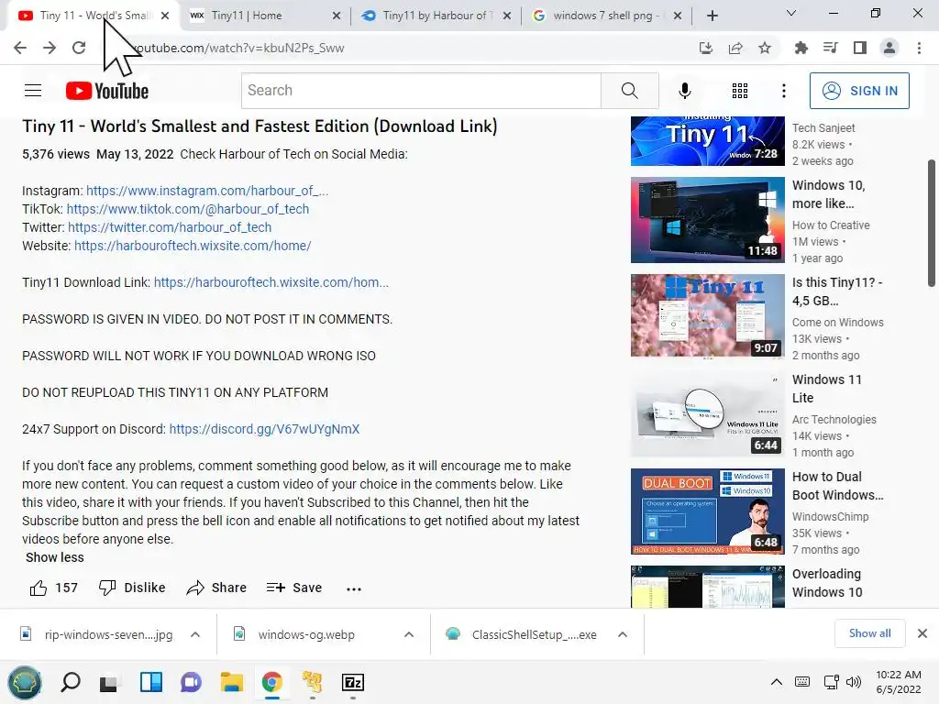Open the Chrome profile avatar
The height and width of the screenshot is (704, 939).
889,48
